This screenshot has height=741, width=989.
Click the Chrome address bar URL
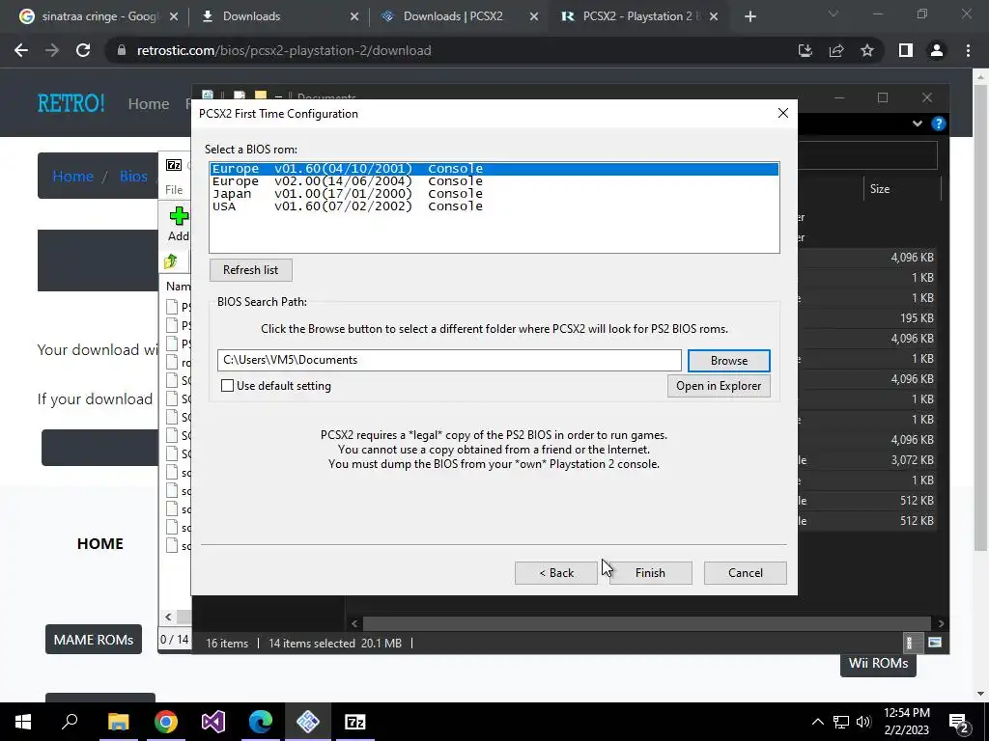[x=284, y=50]
